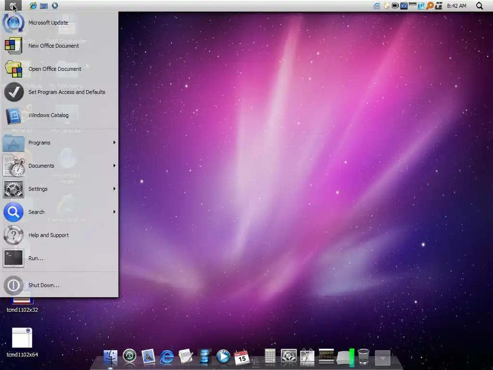Open the scissors snipping dock icon
Viewport: 493px width, 370px height.
click(307, 357)
